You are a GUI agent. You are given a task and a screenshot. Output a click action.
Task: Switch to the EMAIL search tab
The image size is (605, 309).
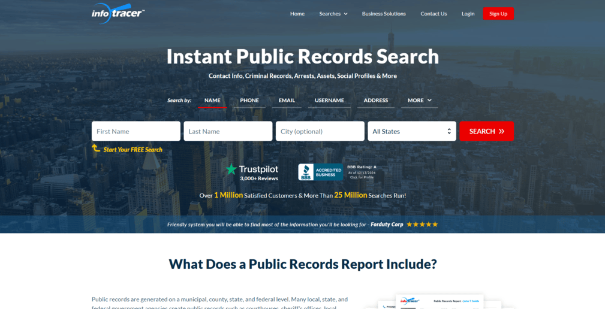[287, 101]
